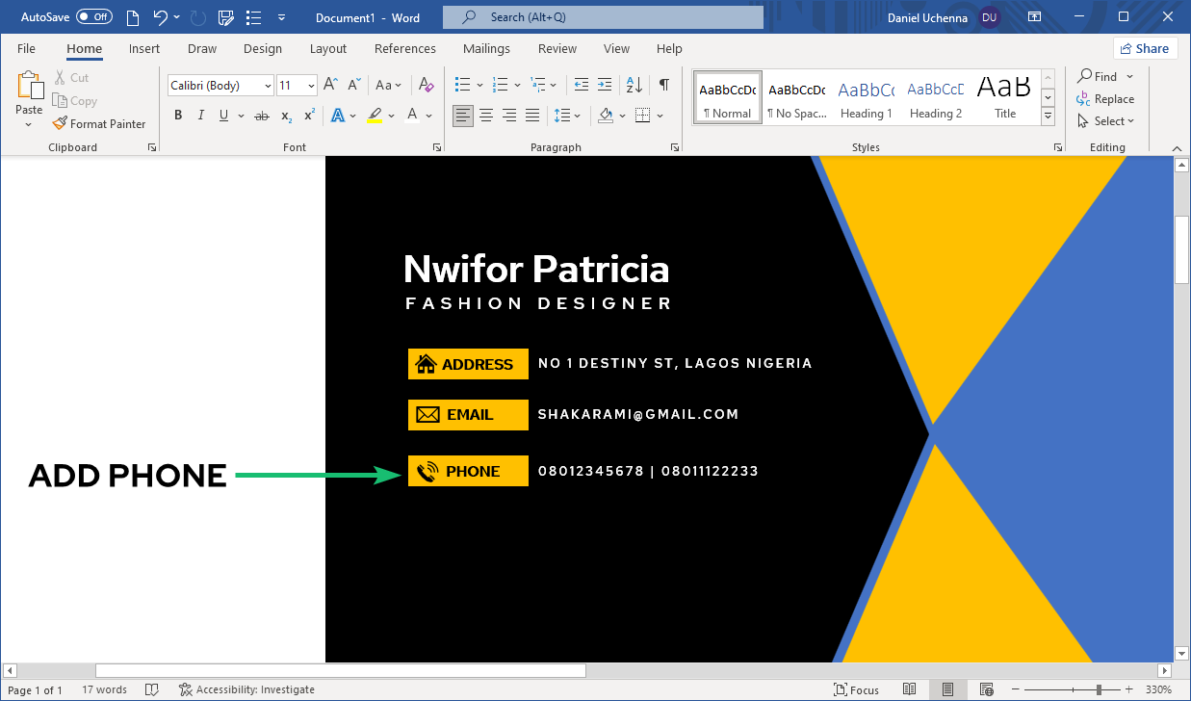Open the Insert ribbon tab

click(144, 48)
